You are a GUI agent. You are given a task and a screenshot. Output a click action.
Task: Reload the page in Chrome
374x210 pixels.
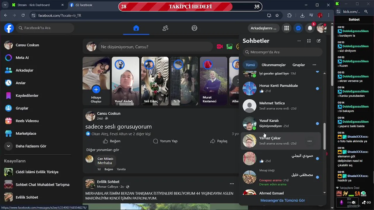(23, 15)
